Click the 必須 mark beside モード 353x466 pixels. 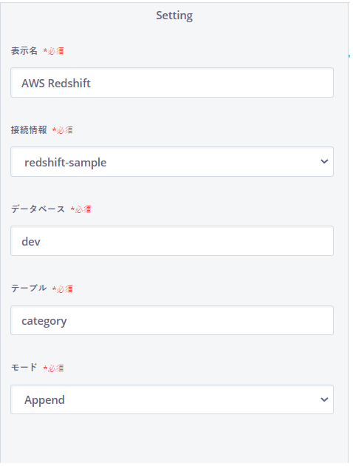[53, 368]
